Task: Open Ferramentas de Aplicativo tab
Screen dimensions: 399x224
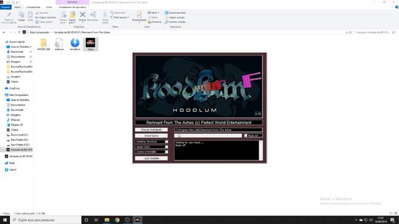Action: [72, 7]
